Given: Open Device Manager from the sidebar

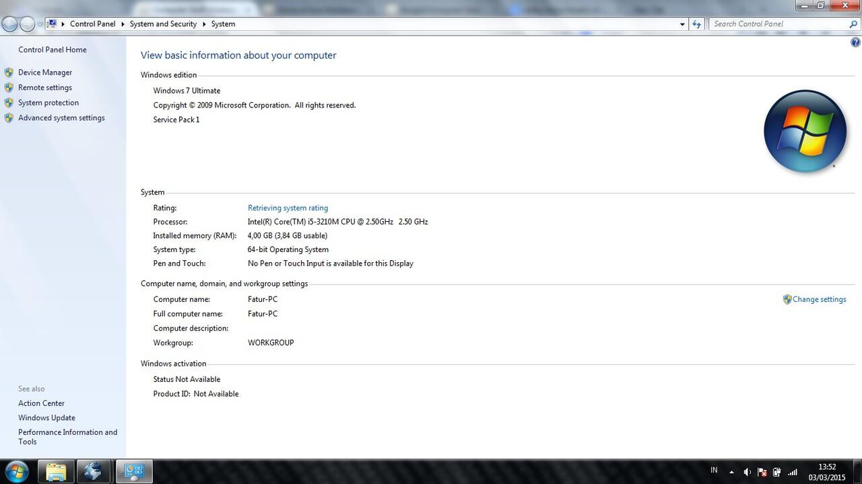Looking at the screenshot, I should pyautogui.click(x=45, y=73).
